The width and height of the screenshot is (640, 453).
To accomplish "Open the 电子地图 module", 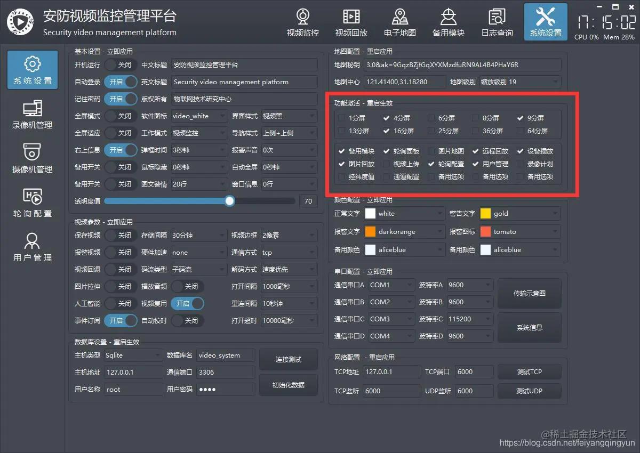I will click(400, 22).
